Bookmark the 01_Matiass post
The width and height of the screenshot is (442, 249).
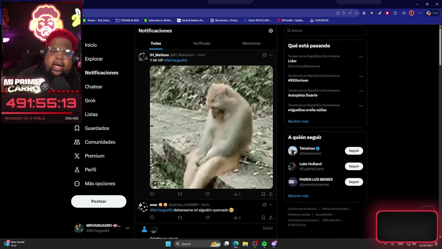point(263,194)
